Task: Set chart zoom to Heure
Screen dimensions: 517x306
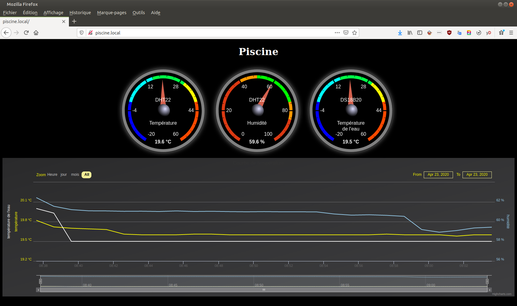Action: (x=52, y=175)
